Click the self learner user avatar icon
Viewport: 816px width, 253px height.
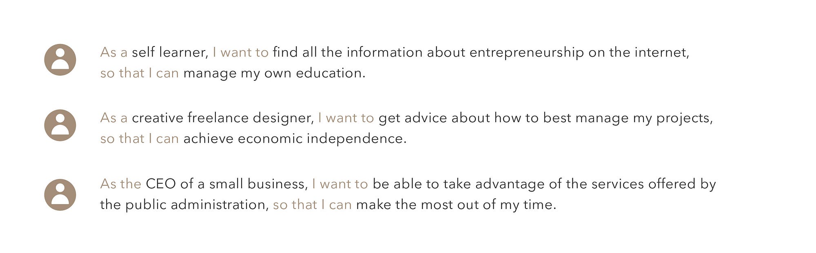coord(60,60)
